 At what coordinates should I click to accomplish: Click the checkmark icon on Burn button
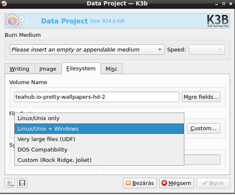pyautogui.click(x=205, y=183)
